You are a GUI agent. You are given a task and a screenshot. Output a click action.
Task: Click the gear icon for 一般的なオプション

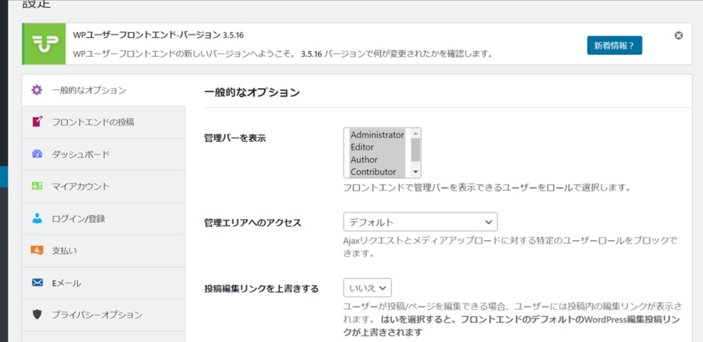37,90
